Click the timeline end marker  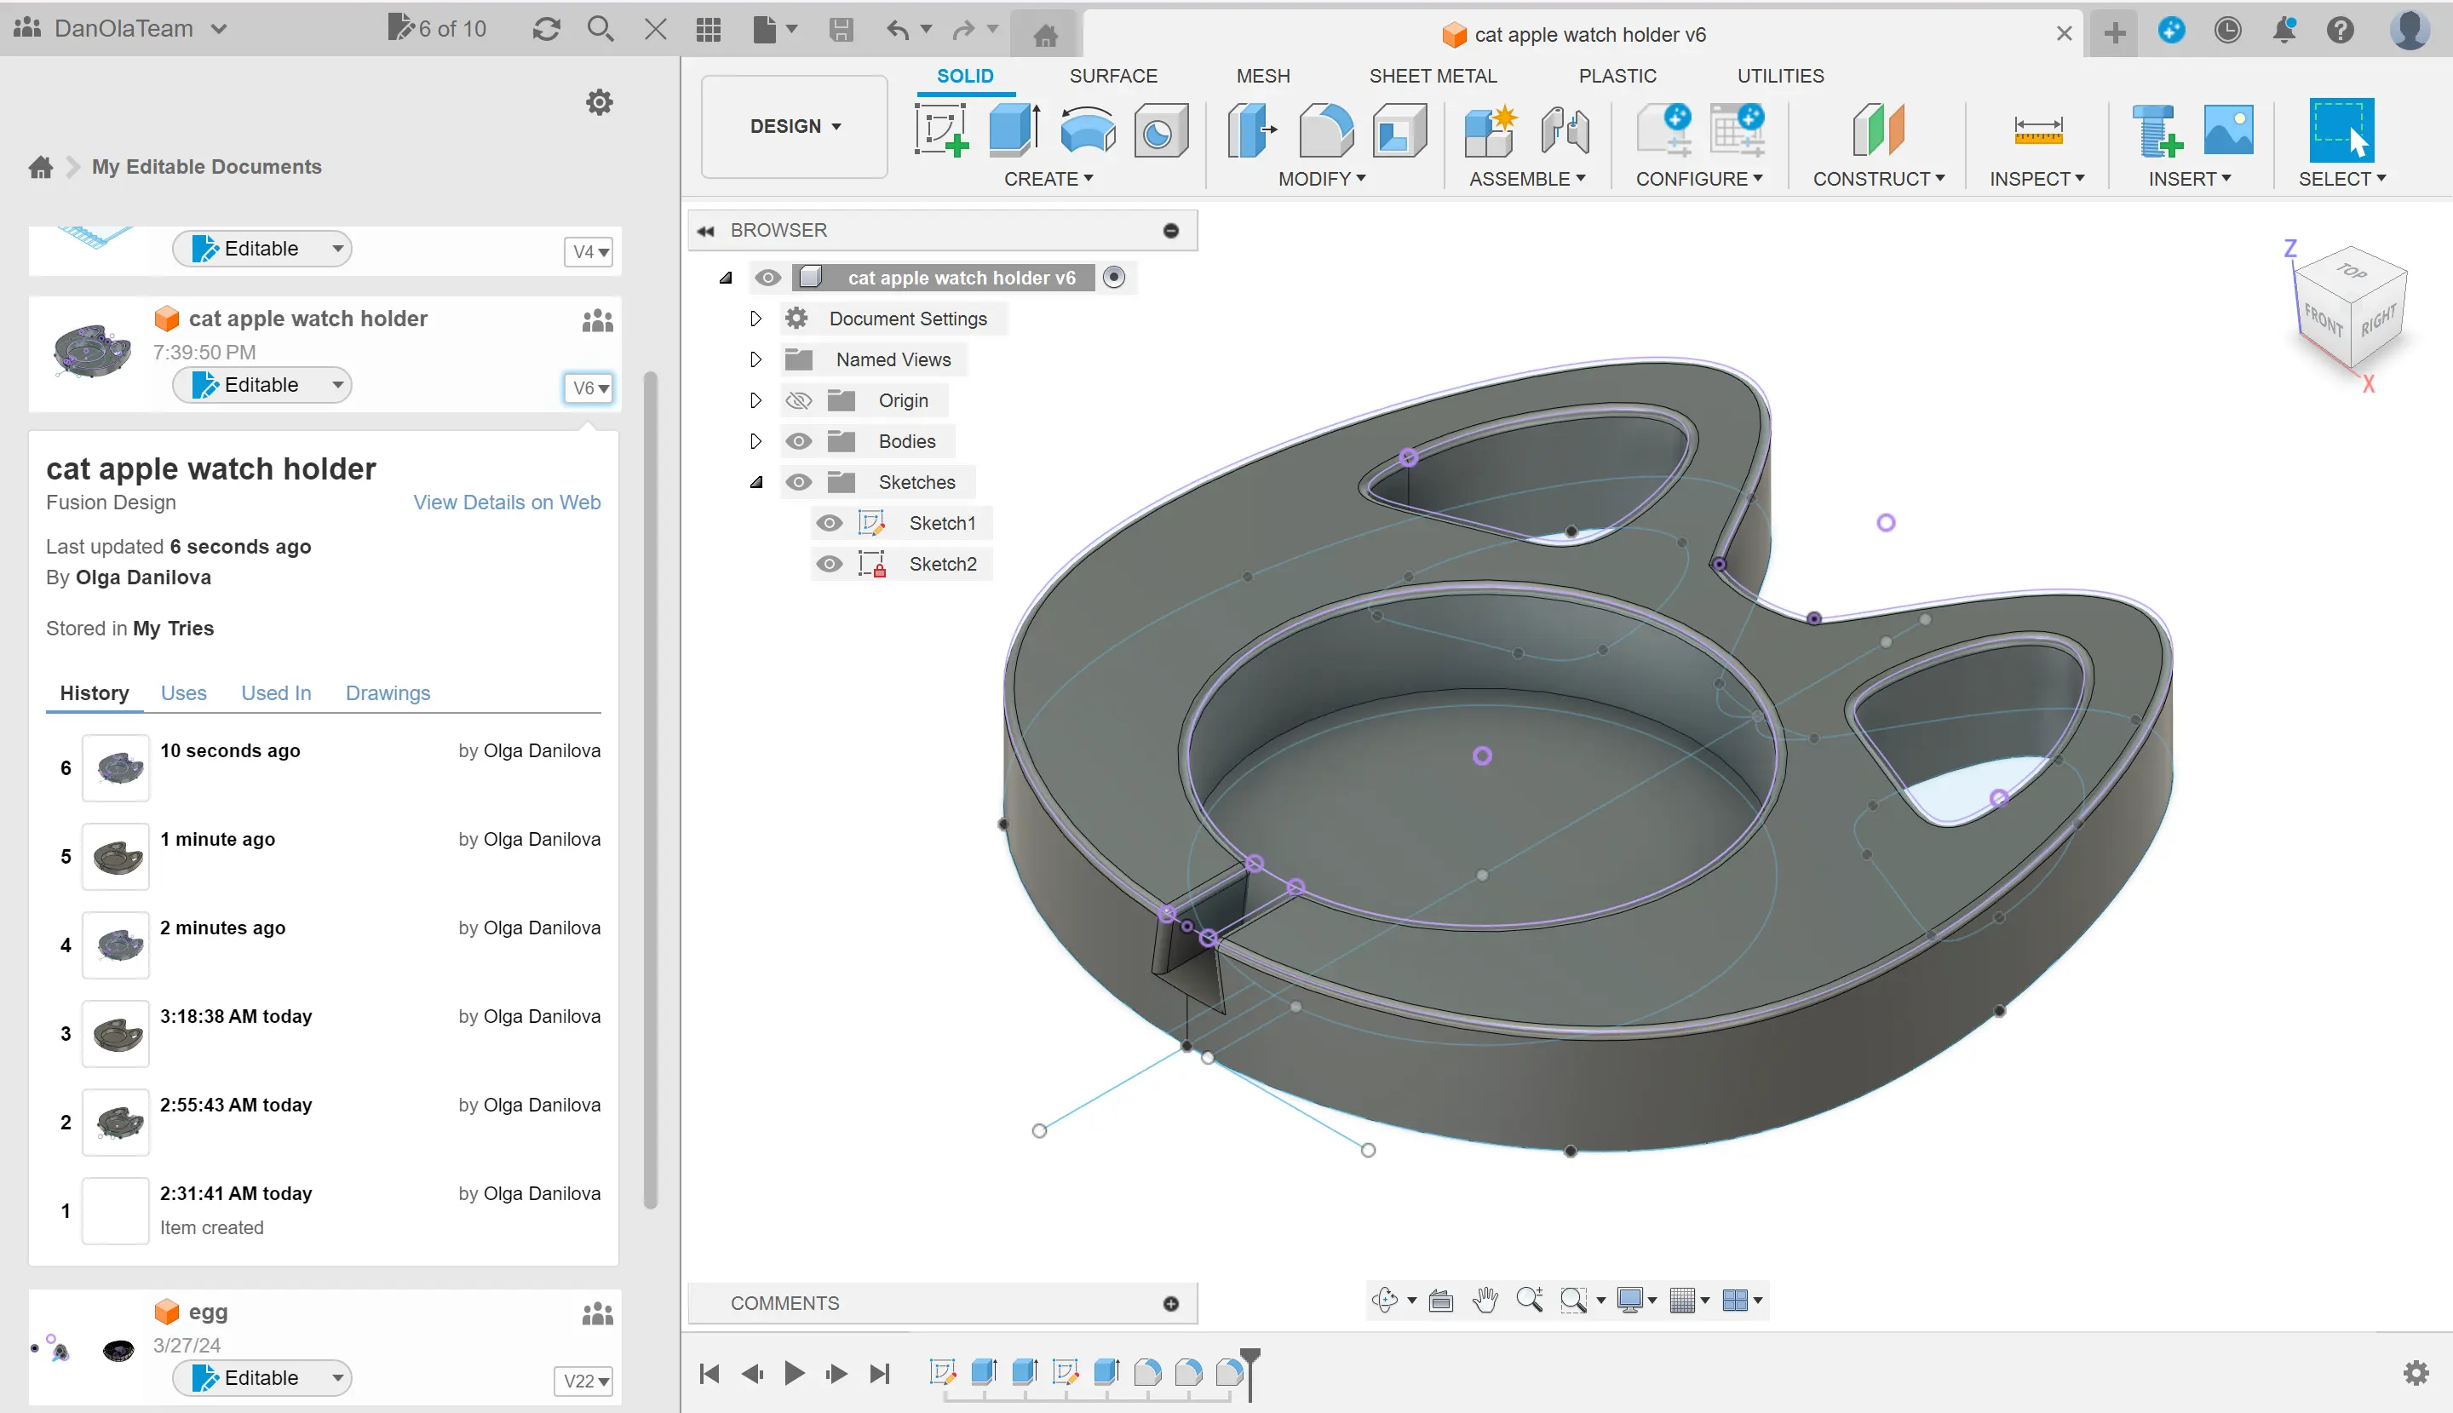click(x=1250, y=1372)
